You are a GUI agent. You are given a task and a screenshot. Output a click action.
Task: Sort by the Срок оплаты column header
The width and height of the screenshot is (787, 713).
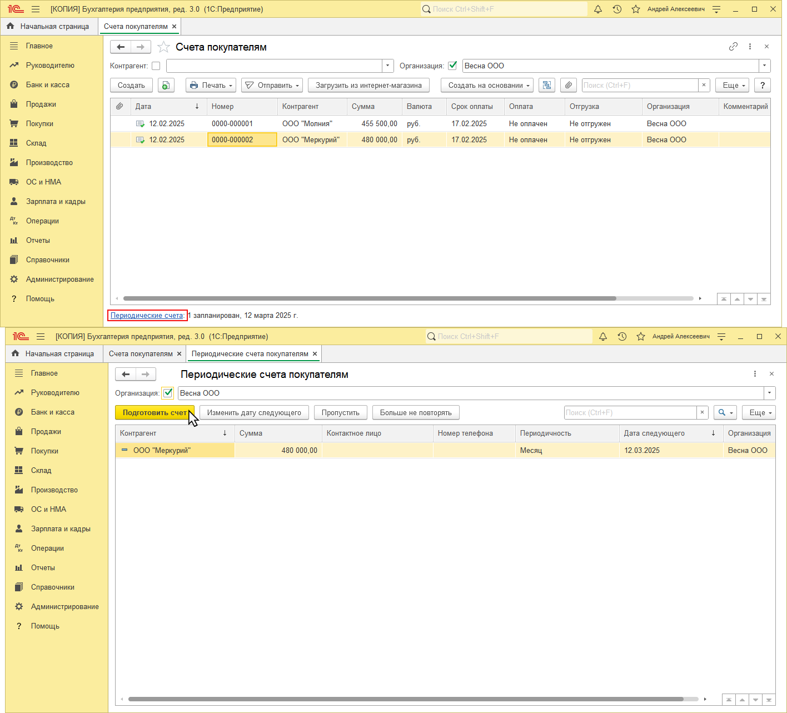(472, 106)
